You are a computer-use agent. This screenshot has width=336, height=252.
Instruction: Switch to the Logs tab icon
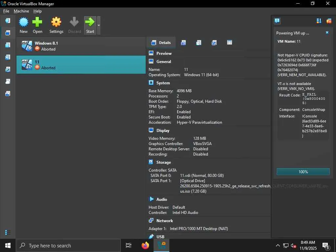click(x=199, y=43)
